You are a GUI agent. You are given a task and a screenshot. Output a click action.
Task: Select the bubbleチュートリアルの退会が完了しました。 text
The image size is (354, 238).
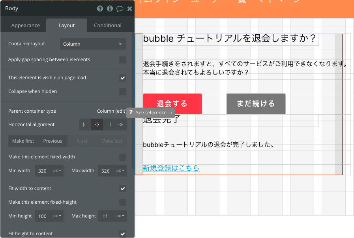(208, 145)
